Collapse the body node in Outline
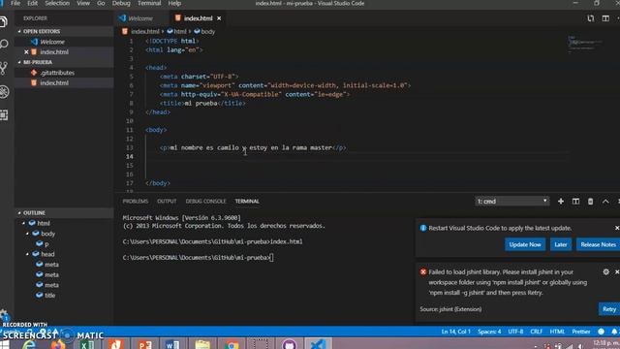This screenshot has height=349, width=620. [x=28, y=234]
